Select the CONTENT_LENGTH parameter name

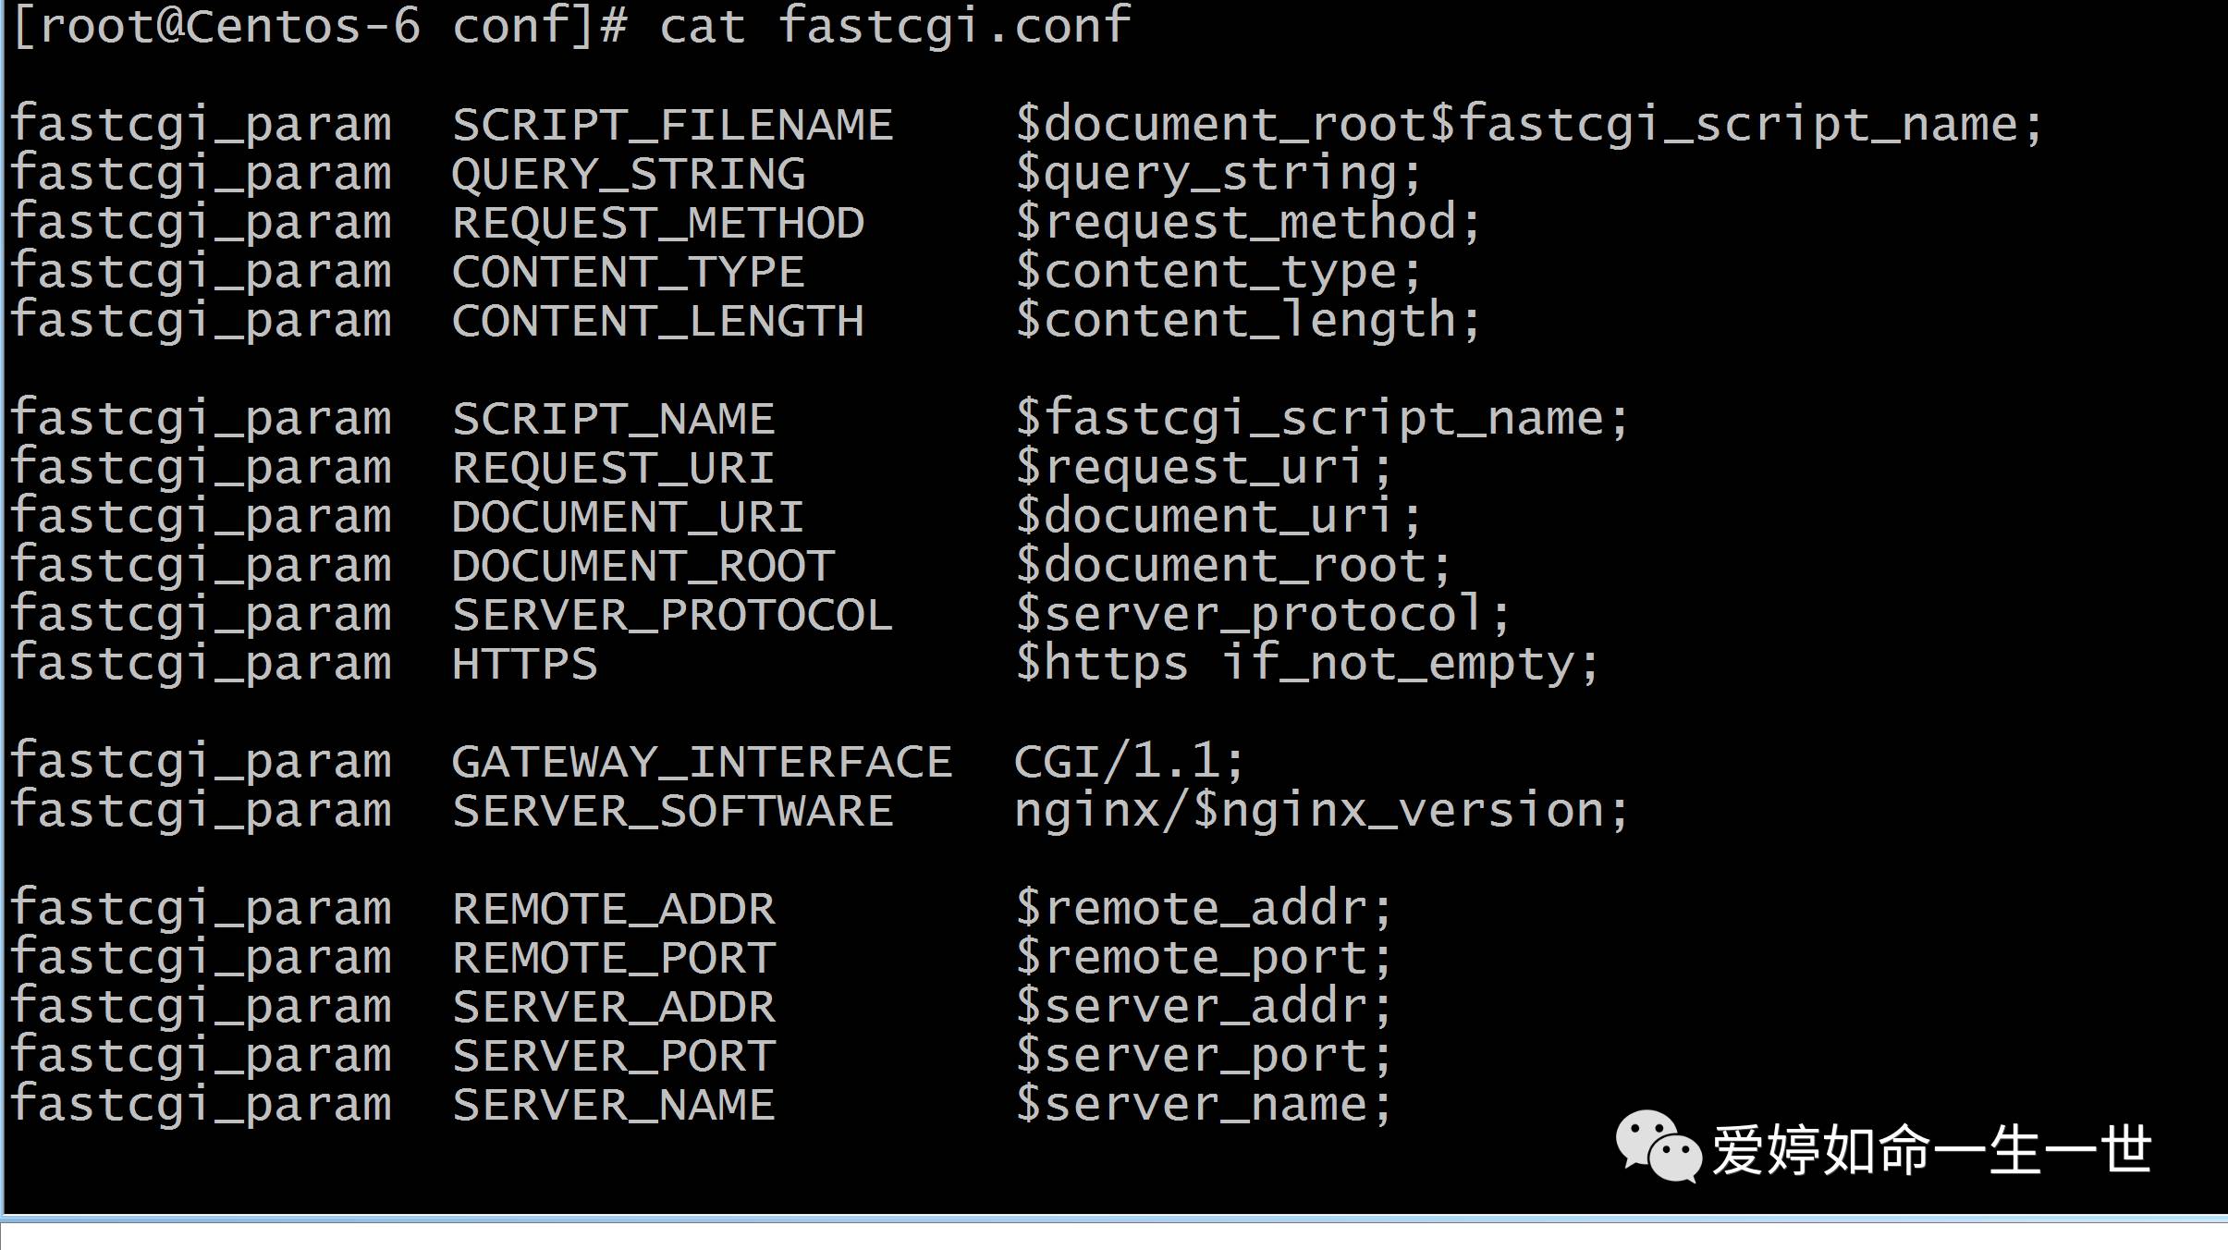[658, 322]
